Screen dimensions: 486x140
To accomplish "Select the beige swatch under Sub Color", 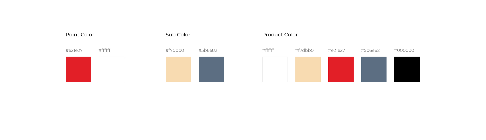I will coord(178,69).
